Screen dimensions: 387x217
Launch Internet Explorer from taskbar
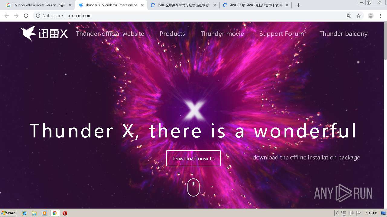pos(24,213)
